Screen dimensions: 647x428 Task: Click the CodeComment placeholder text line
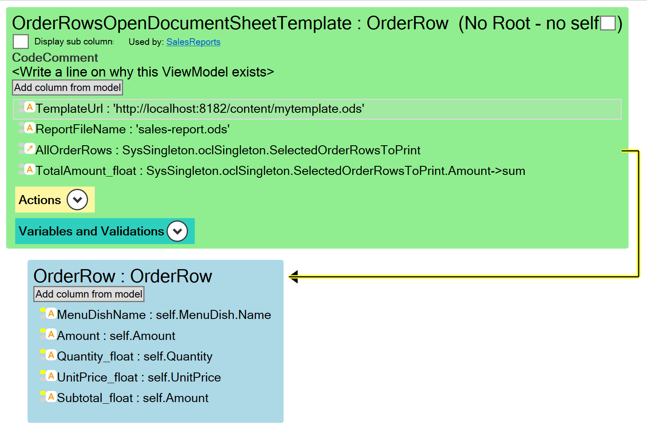click(x=143, y=72)
